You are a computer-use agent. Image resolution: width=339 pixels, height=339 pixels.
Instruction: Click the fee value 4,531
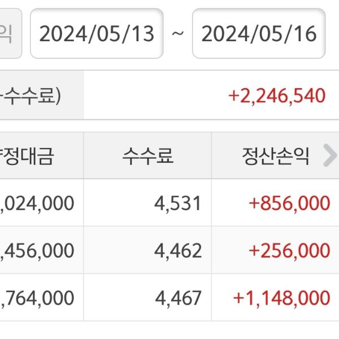click(178, 203)
